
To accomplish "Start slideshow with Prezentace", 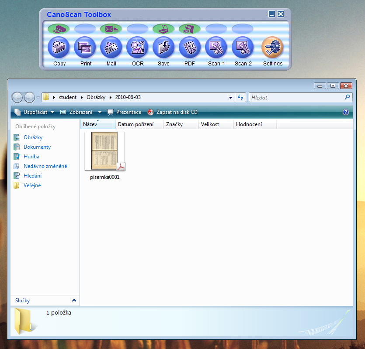I will 125,112.
